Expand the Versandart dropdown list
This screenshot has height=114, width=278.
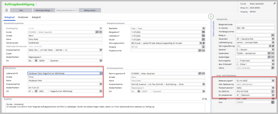point(273,39)
